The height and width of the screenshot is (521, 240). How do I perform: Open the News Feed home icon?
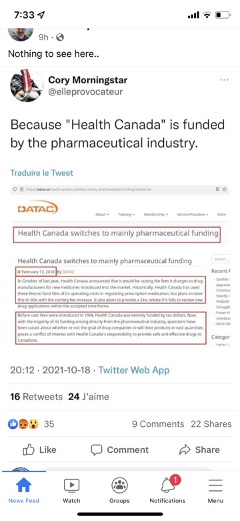click(23, 485)
